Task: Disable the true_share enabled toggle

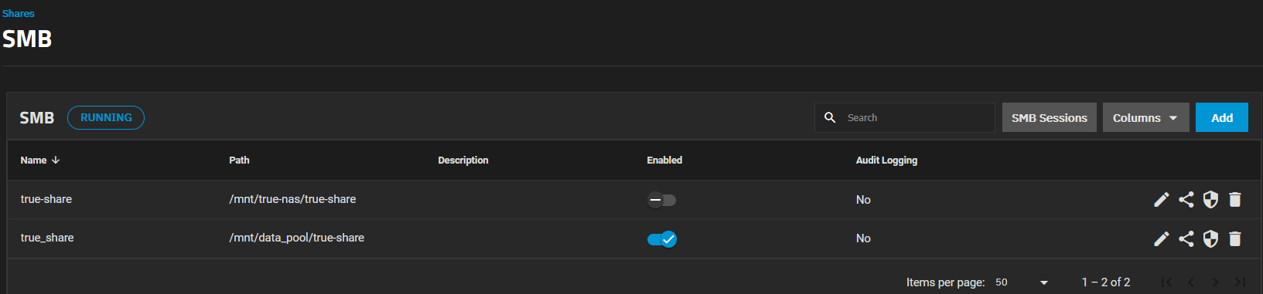Action: pos(662,239)
